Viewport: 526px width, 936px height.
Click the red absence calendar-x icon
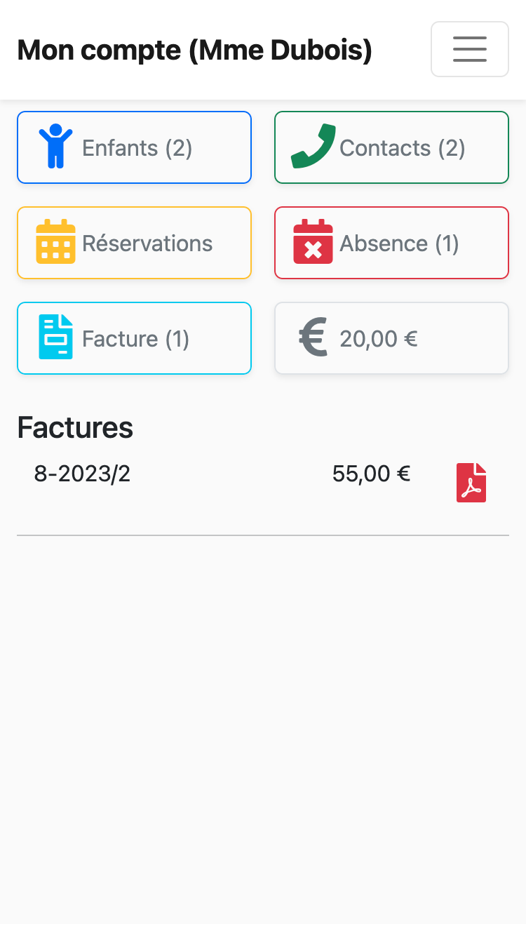click(x=313, y=242)
